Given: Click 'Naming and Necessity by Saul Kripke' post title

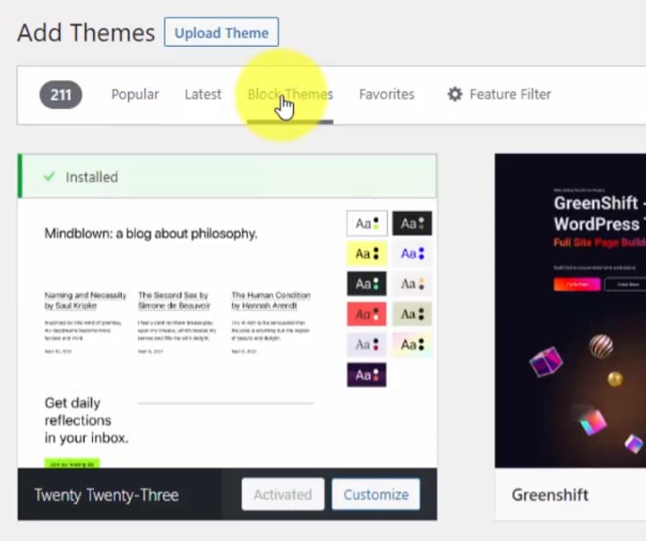Looking at the screenshot, I should tap(86, 300).
